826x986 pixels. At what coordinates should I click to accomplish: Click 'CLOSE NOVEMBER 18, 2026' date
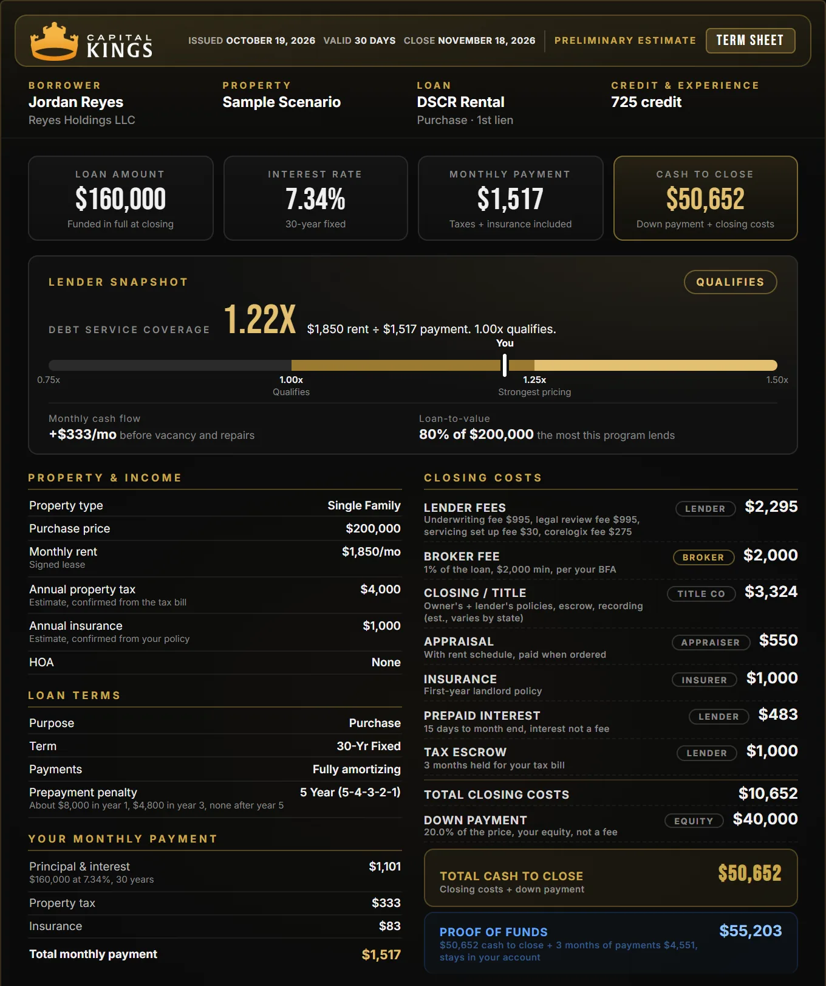click(x=469, y=41)
